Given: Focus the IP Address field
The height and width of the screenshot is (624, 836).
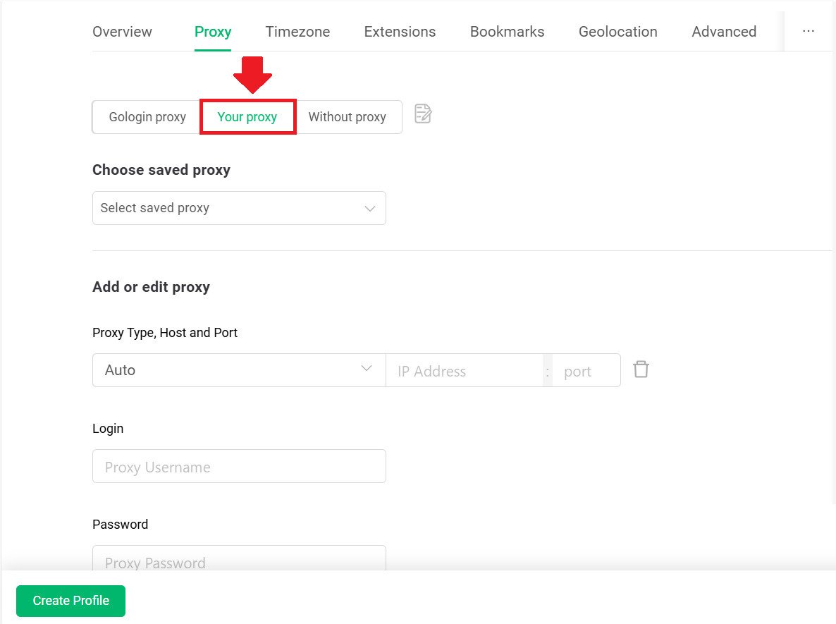Looking at the screenshot, I should pyautogui.click(x=465, y=371).
